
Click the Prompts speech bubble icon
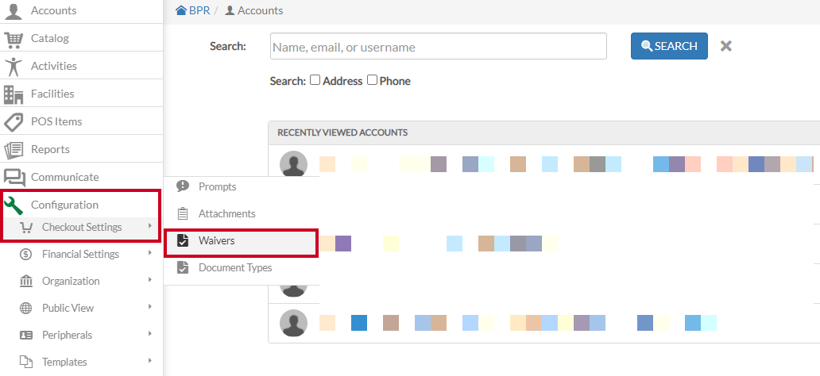pos(183,186)
